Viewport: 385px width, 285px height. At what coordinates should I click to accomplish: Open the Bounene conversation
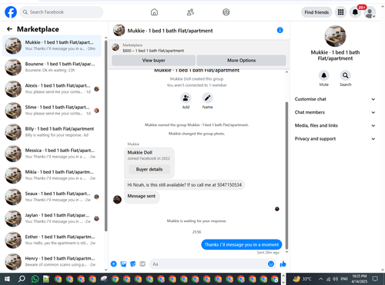(52, 67)
